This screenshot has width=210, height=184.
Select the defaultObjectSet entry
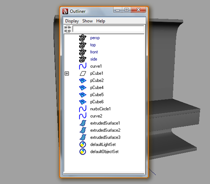(x=104, y=152)
